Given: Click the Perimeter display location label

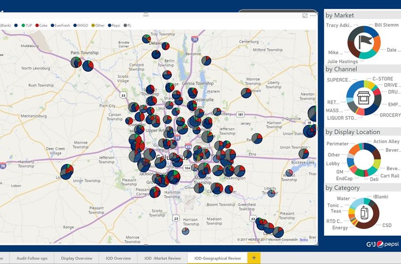Looking at the screenshot, I should (x=337, y=144).
